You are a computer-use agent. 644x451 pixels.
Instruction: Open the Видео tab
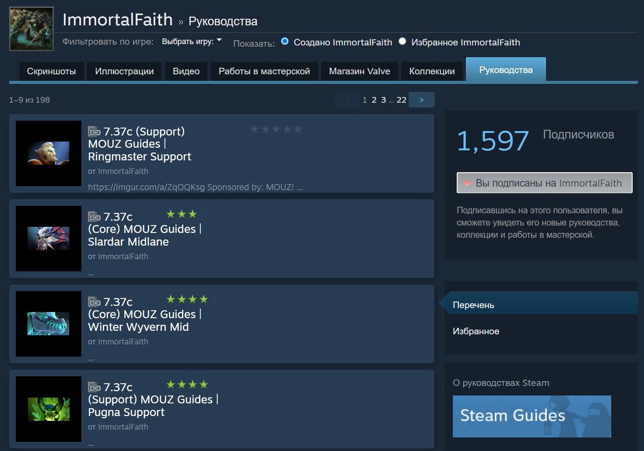pyautogui.click(x=186, y=71)
